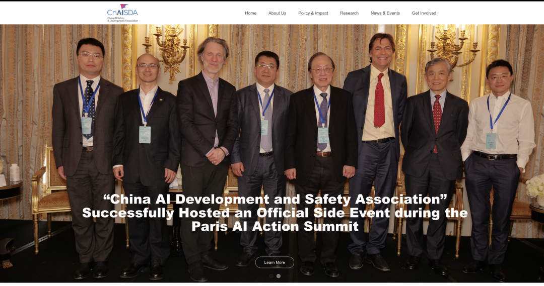Open the Home menu item
The width and height of the screenshot is (544, 286).
point(250,13)
